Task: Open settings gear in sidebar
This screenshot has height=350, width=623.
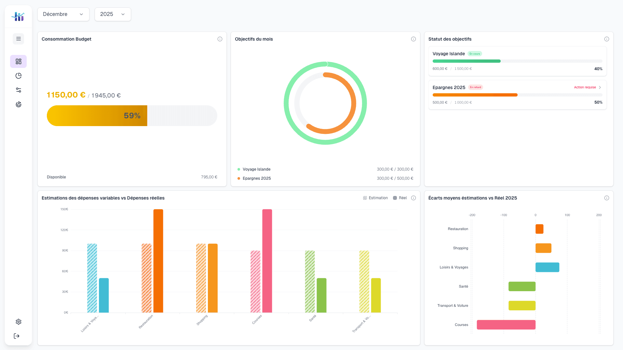Action: 19,322
